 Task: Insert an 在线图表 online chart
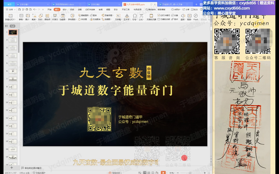[x=95, y=19]
